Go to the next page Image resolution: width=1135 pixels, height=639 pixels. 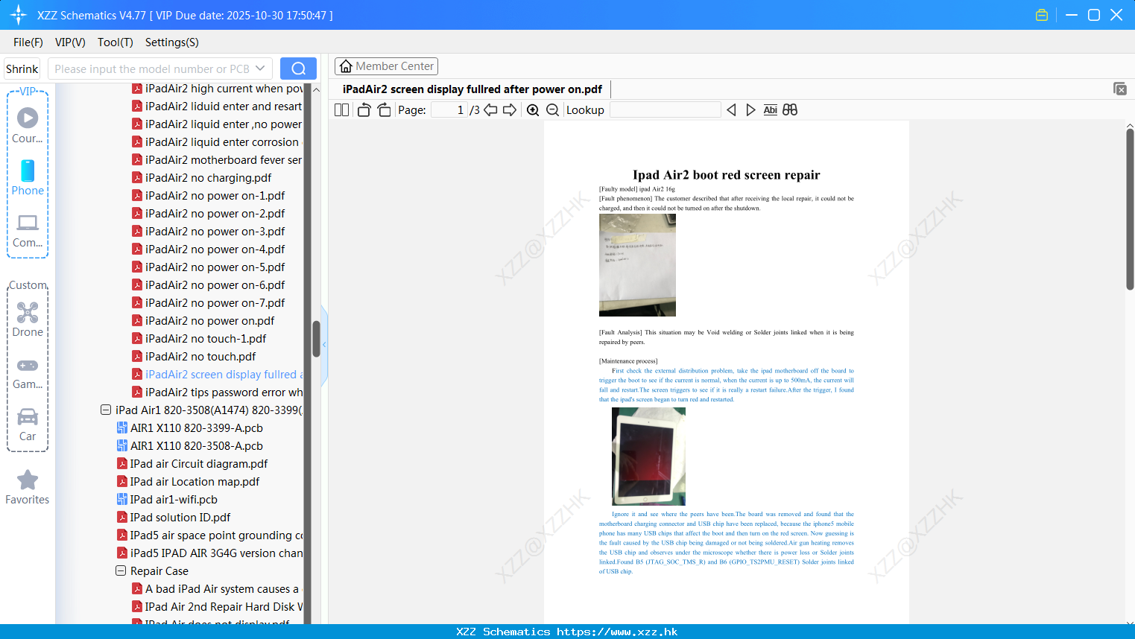tap(510, 110)
